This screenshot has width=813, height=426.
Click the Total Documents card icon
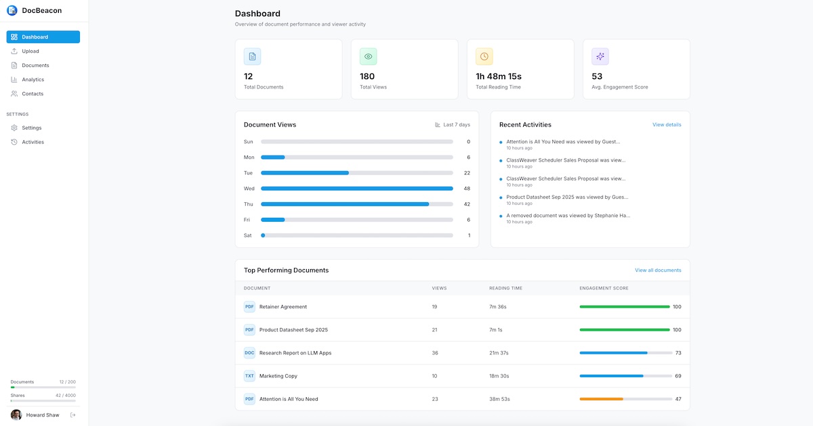coord(253,57)
